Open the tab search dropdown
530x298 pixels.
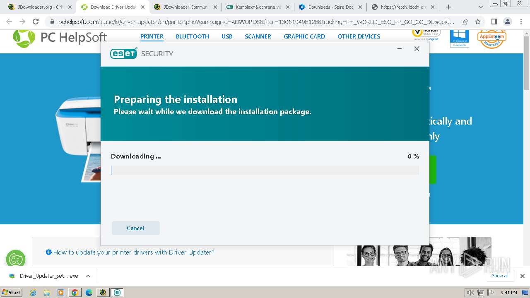pos(481,7)
